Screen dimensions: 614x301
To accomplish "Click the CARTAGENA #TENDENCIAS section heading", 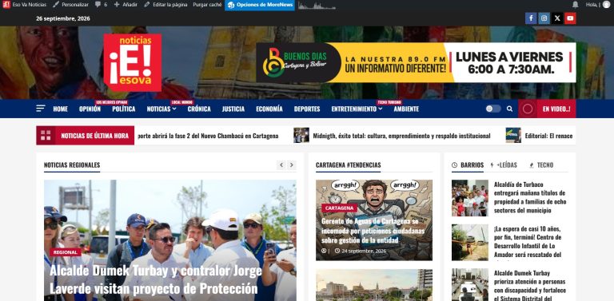I will click(348, 165).
